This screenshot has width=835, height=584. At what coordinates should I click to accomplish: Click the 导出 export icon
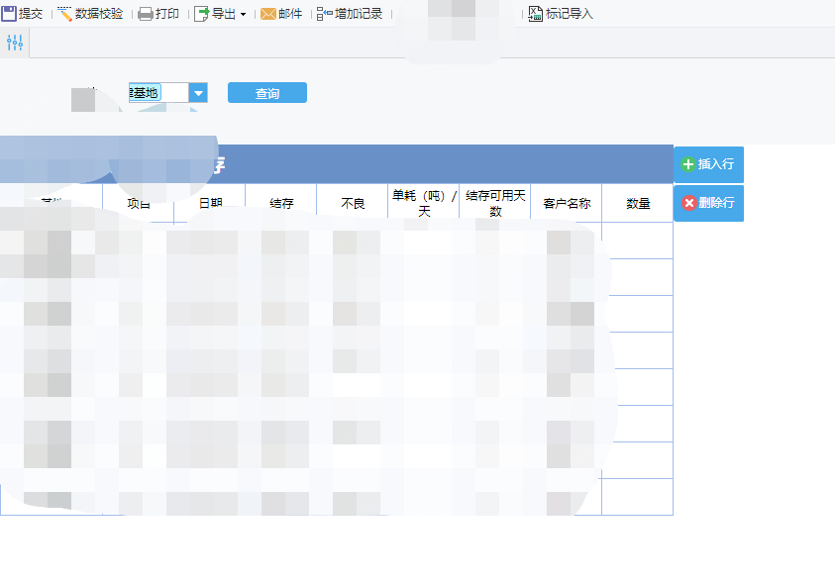click(x=201, y=14)
